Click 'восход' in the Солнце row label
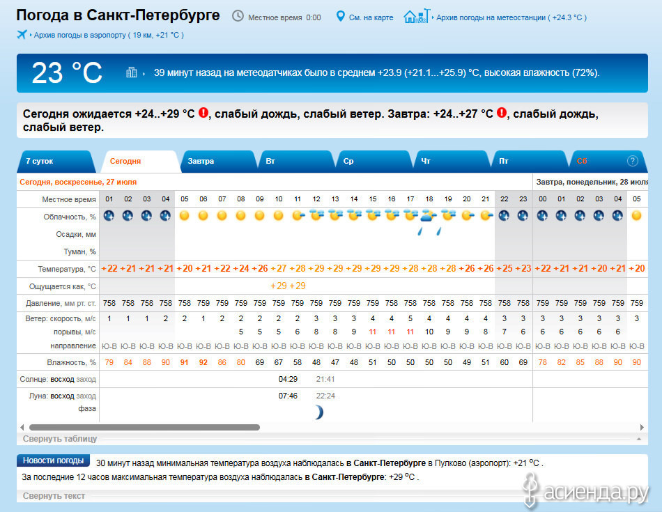662x512 pixels. coord(63,379)
